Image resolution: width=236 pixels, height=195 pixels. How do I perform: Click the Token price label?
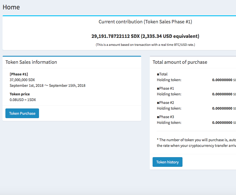coord(20,94)
